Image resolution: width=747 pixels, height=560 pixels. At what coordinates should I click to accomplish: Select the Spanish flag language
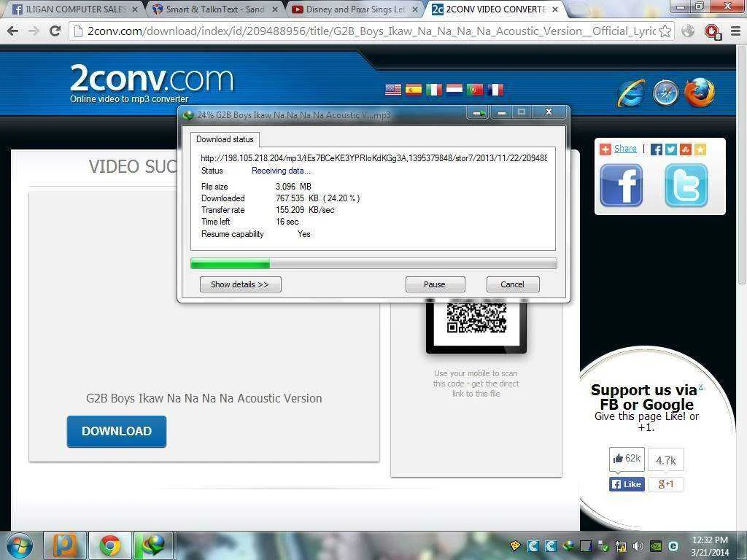[414, 90]
